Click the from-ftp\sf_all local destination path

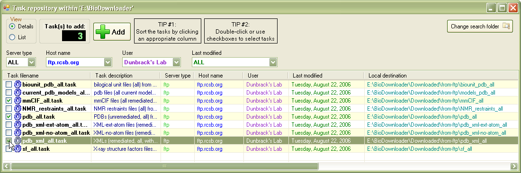[420, 149]
